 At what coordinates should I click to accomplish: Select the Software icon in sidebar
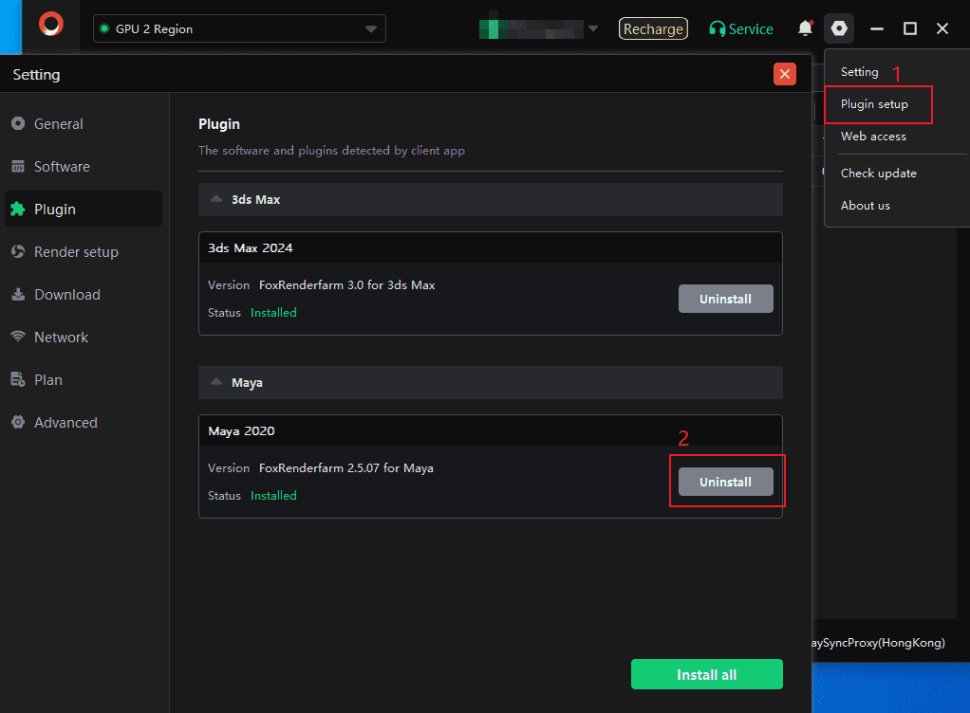click(17, 167)
